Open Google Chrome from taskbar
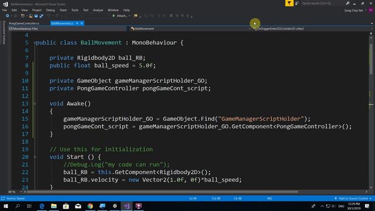The height and width of the screenshot is (211, 375). (x=90, y=206)
